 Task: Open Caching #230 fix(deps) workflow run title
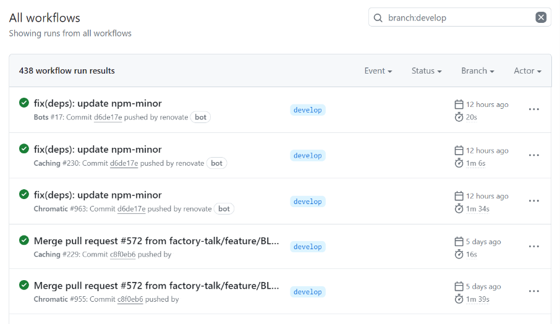[98, 149]
